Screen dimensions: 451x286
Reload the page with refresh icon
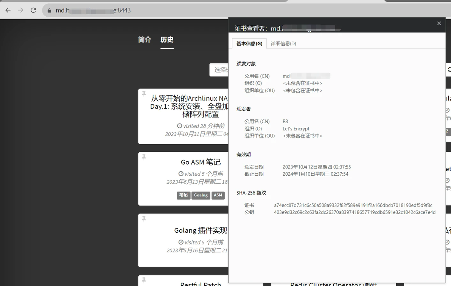(x=33, y=10)
